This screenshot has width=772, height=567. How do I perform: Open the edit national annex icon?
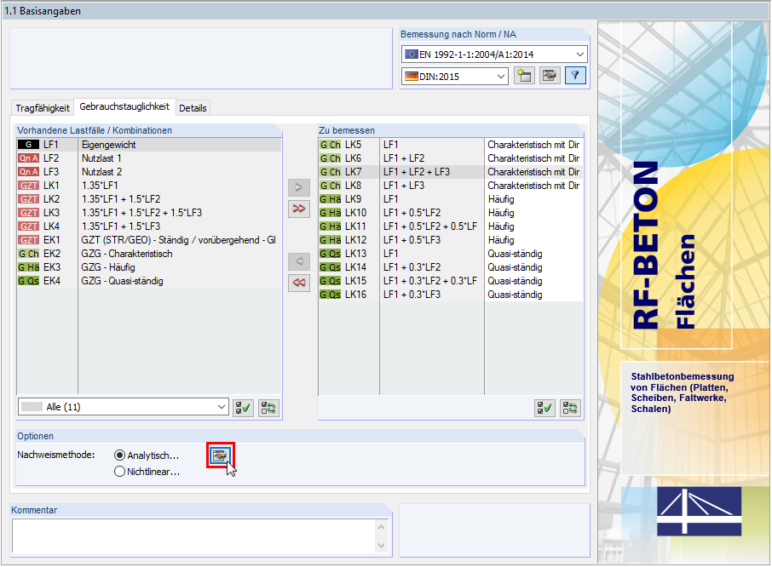pos(550,75)
